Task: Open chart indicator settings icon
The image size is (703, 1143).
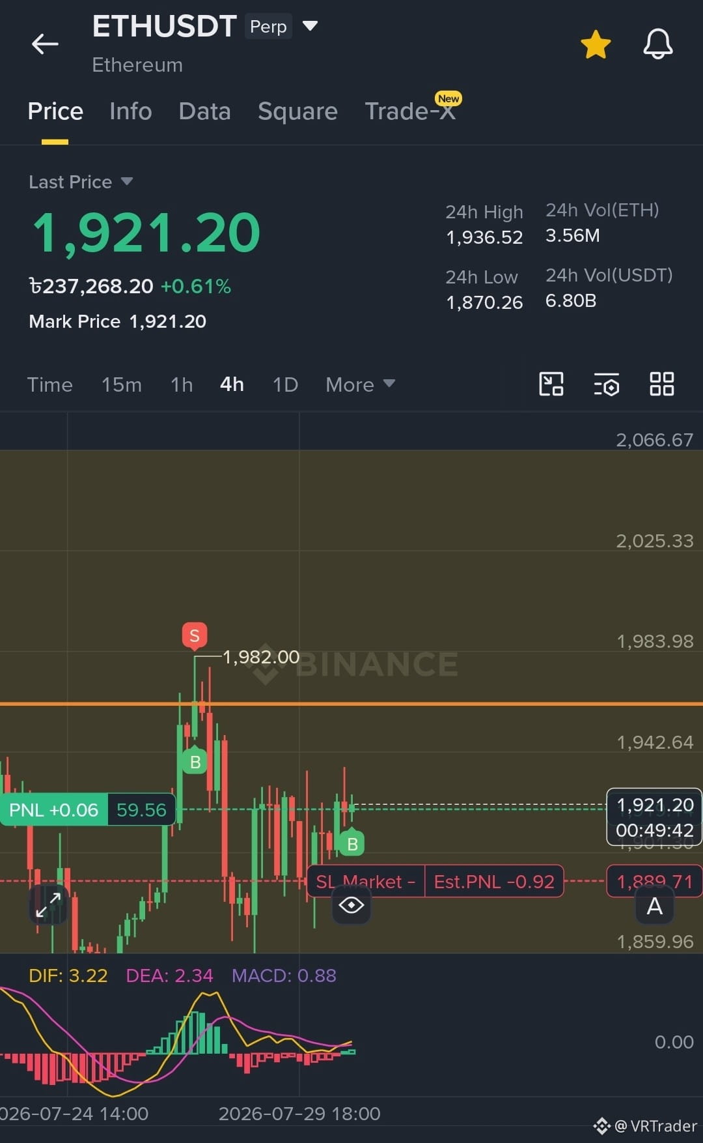Action: click(607, 384)
